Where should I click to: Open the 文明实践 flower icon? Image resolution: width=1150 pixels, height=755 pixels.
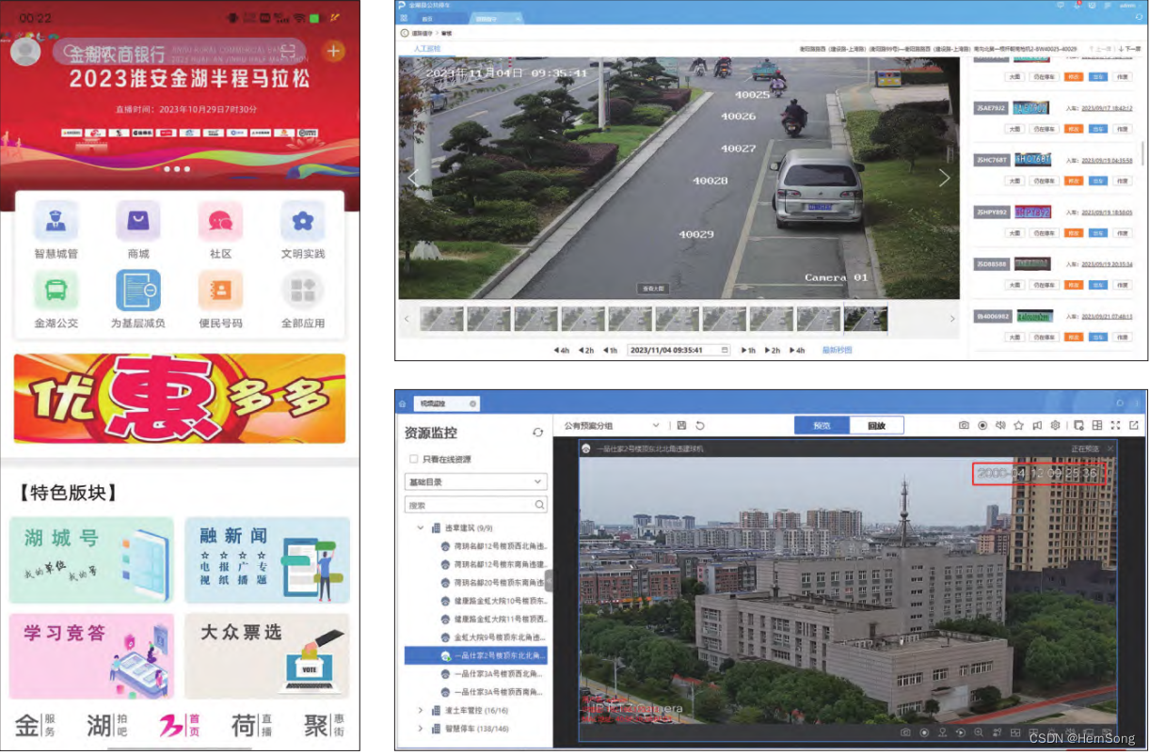tap(302, 222)
